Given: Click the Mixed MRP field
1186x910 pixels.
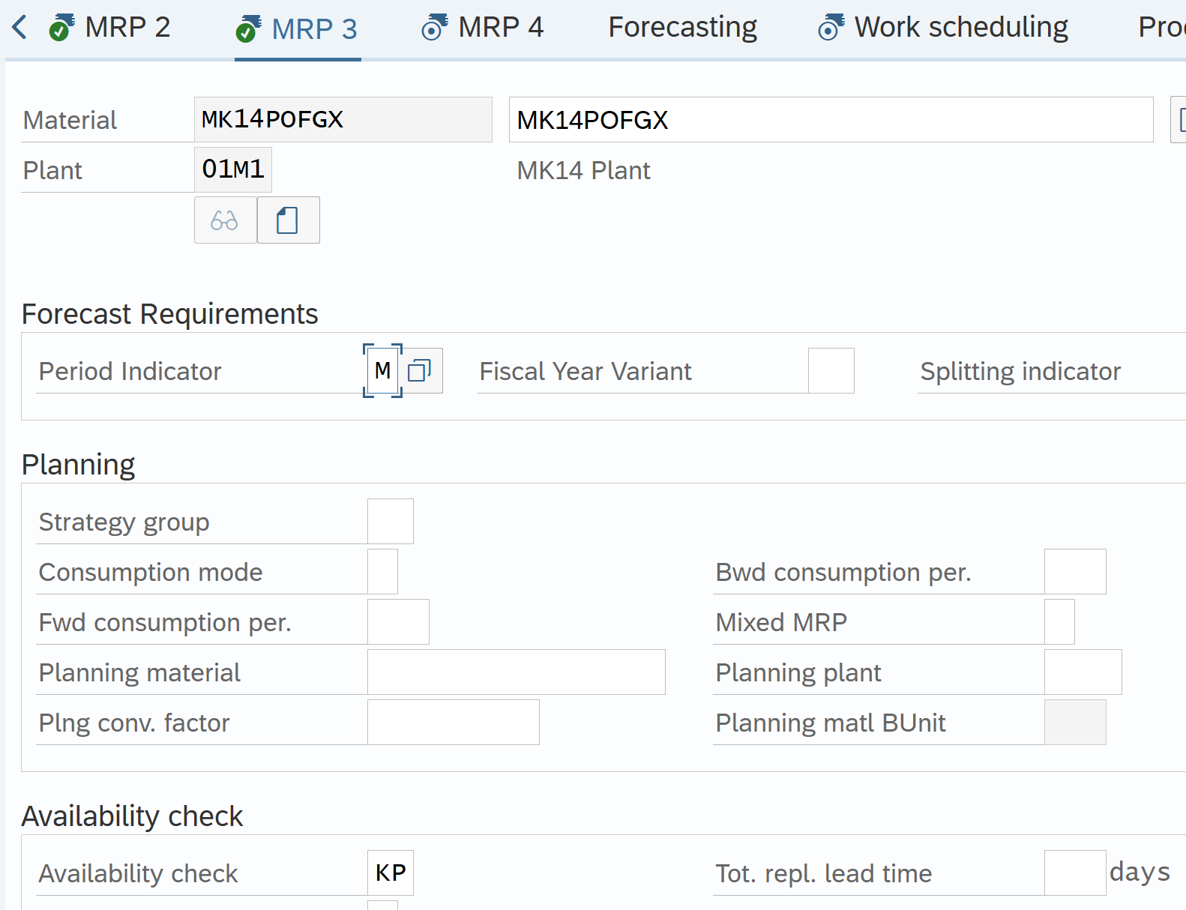Looking at the screenshot, I should 1059,622.
